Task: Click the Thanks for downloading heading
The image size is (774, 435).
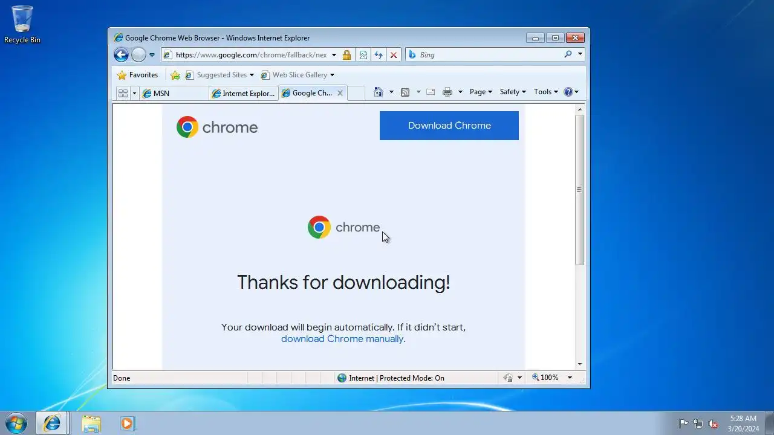Action: pos(343,282)
